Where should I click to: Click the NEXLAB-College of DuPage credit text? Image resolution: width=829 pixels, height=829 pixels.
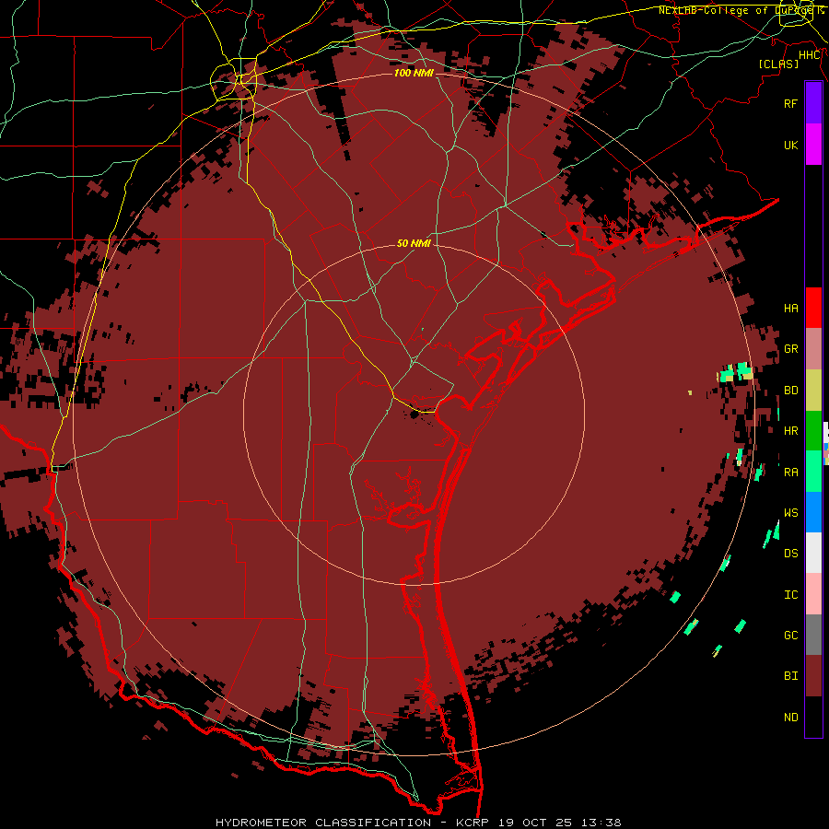point(737,10)
